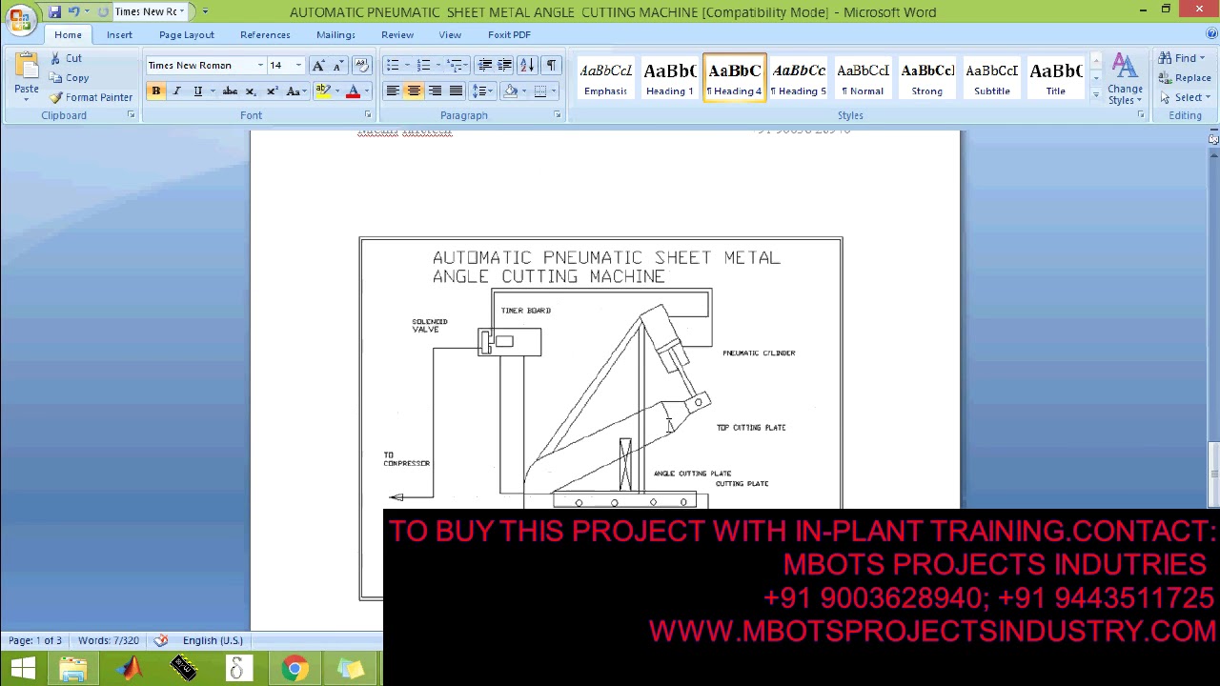This screenshot has width=1220, height=686.
Task: Align text to the right
Action: click(x=435, y=91)
